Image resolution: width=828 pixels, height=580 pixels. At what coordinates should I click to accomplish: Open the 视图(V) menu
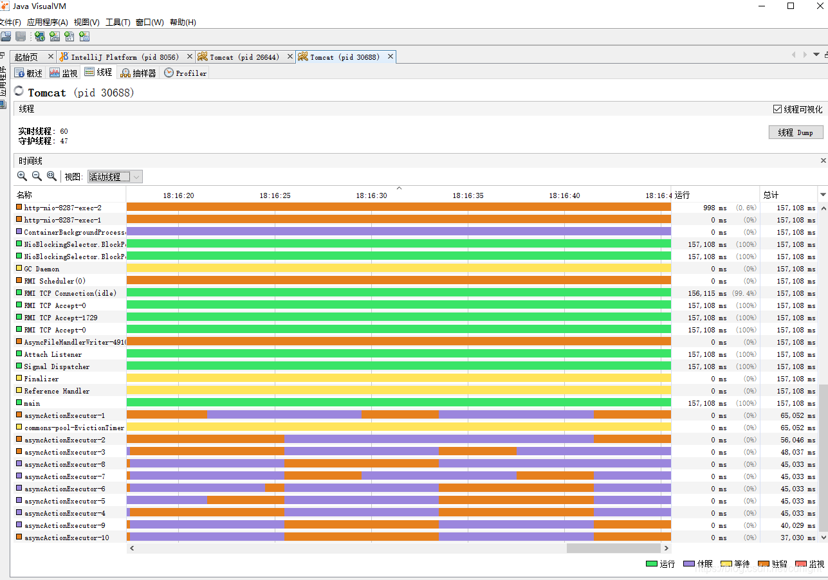(87, 22)
